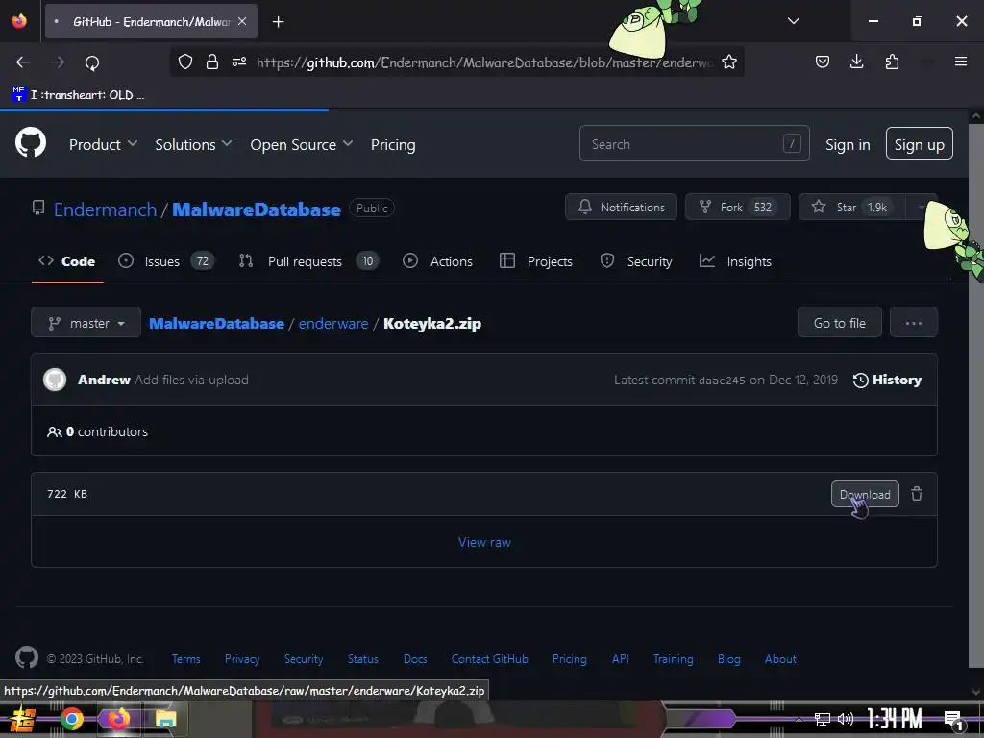The width and height of the screenshot is (984, 738).
Task: Open File Explorer from the taskbar
Action: (x=165, y=719)
